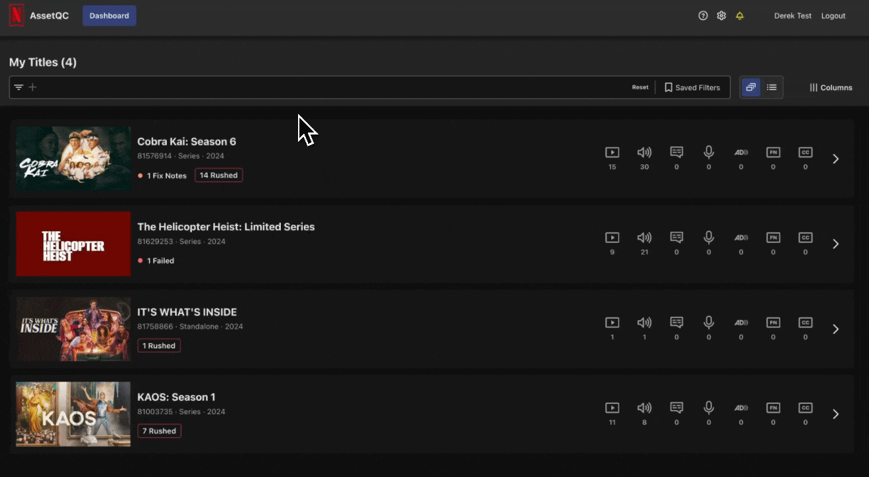Click the audio speaker icon for Cobra Kai

click(x=644, y=152)
